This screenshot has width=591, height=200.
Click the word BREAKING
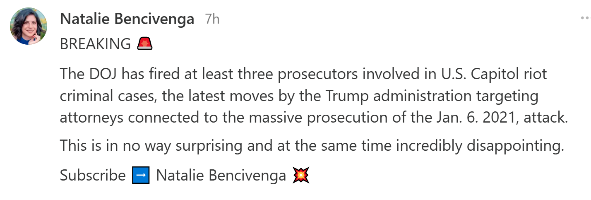95,44
